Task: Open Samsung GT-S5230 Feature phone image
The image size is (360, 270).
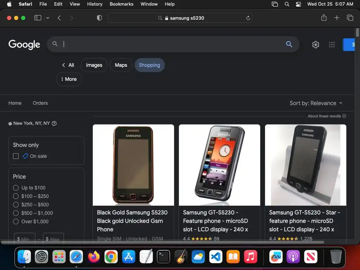Action: click(x=219, y=165)
